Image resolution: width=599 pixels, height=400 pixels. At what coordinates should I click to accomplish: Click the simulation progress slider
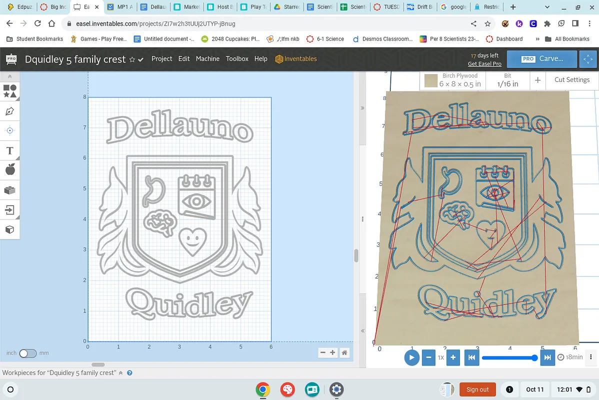[x=508, y=357]
